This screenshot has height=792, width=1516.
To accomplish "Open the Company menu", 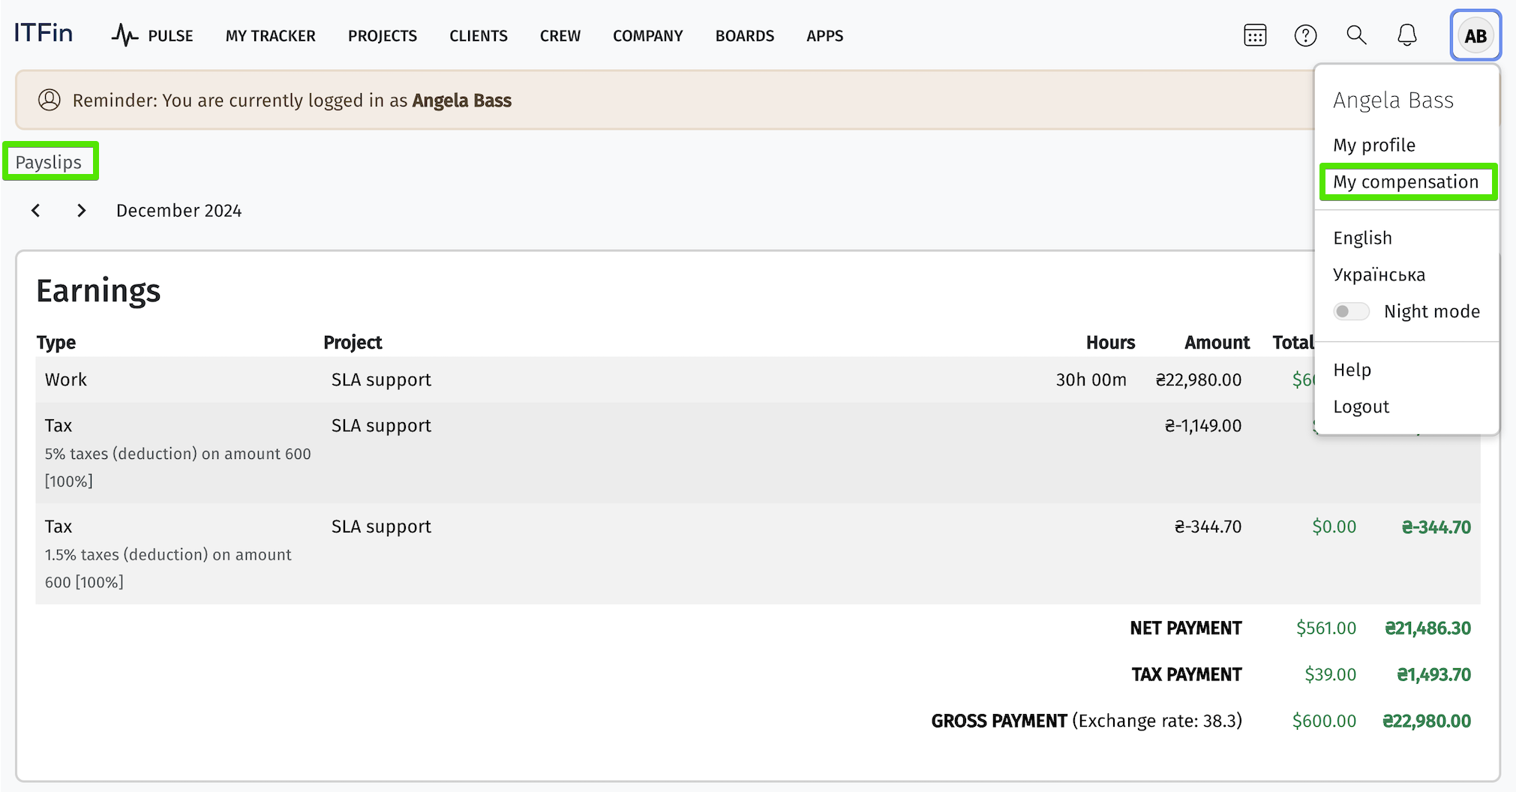I will [x=647, y=36].
